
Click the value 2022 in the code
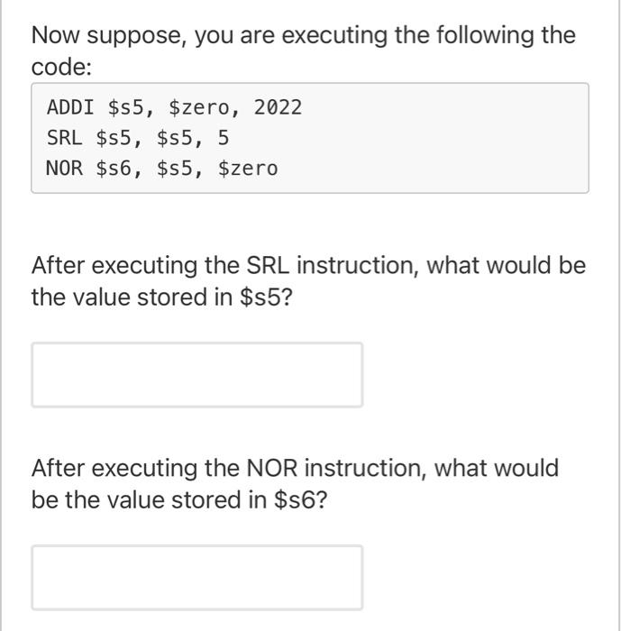tap(278, 108)
